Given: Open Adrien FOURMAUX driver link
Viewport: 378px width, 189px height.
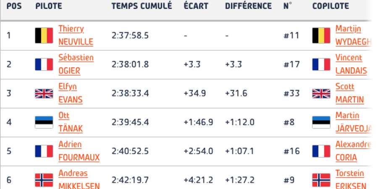Looking at the screenshot, I should click(x=79, y=151).
